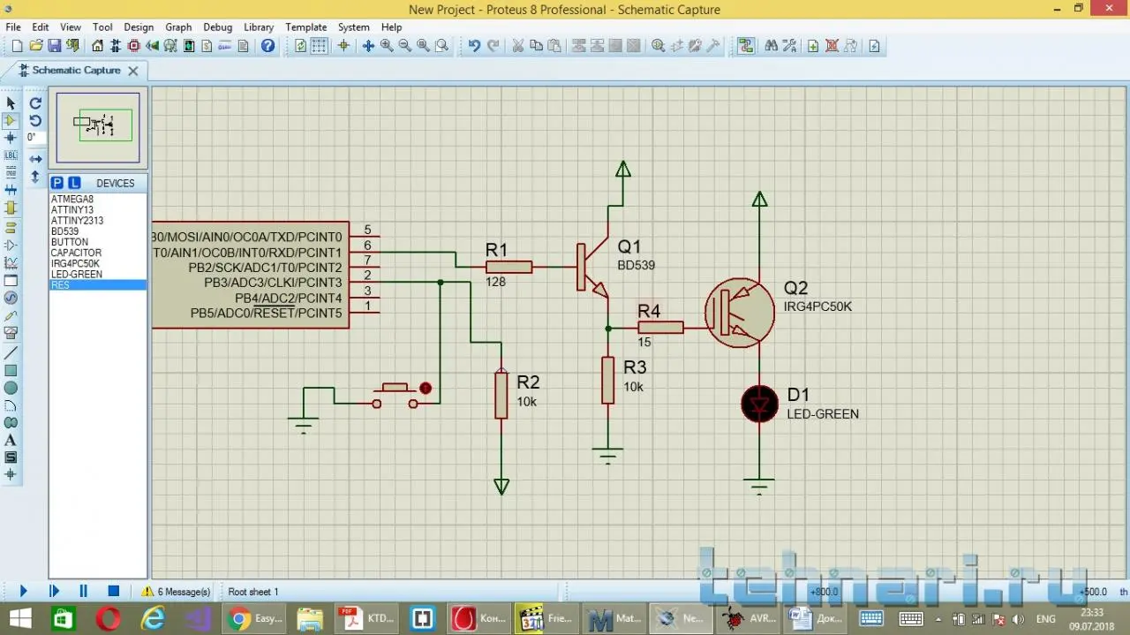Toggle the button's red actuator dot
The height and width of the screenshot is (635, 1130).
(x=426, y=388)
